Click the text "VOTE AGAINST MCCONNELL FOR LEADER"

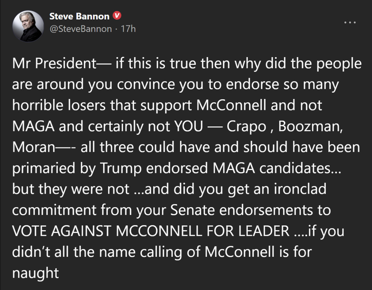(x=151, y=231)
